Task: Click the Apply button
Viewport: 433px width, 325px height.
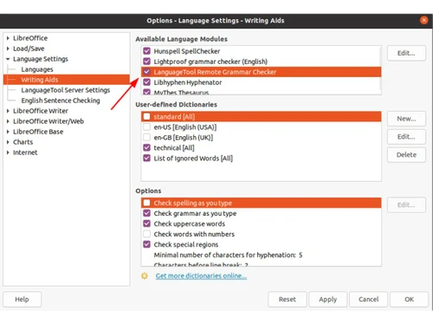Action: coord(328,299)
